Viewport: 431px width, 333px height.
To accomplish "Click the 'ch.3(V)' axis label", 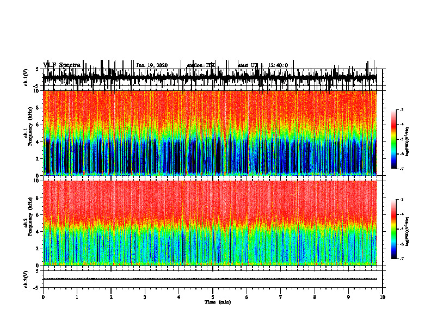I will point(26,279).
